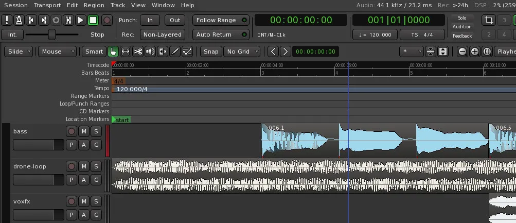
Task: Click the zoom in magnifier icon
Action: 474,52
